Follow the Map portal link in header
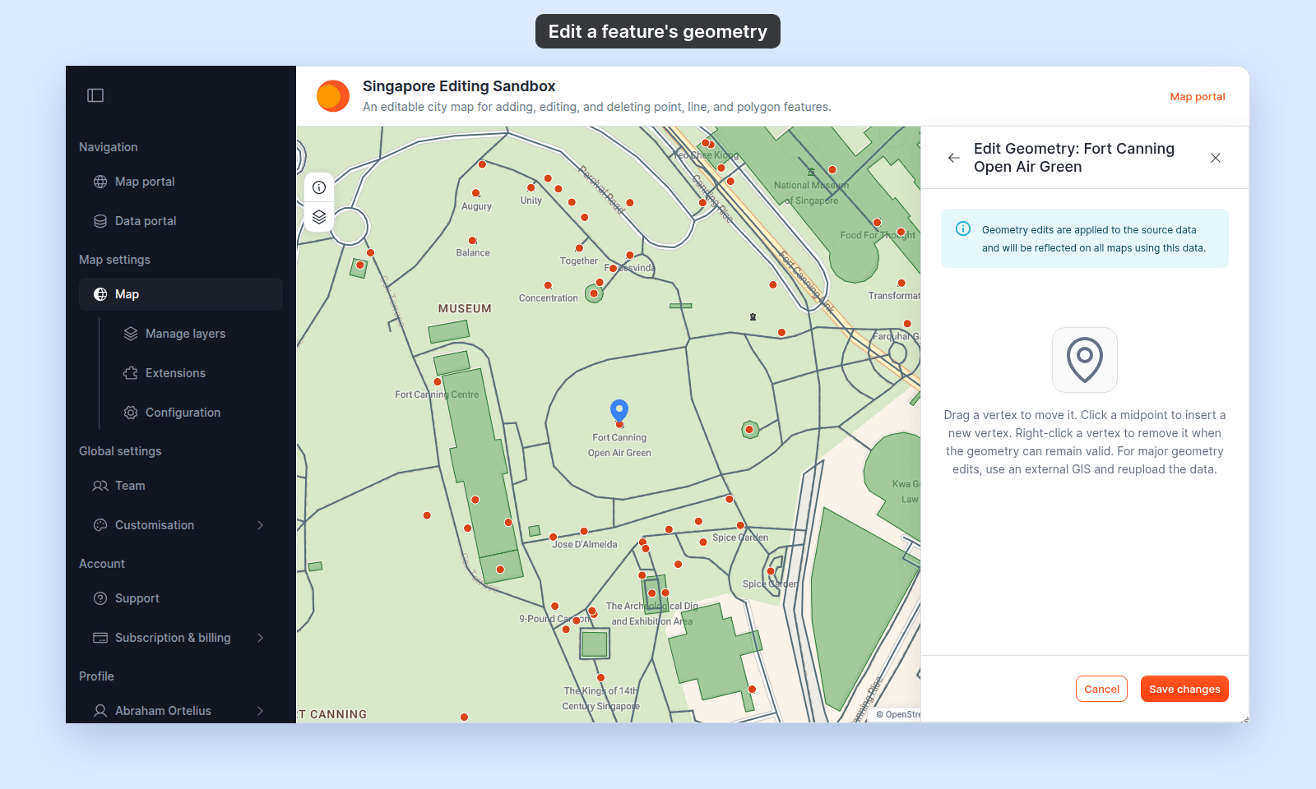This screenshot has height=789, width=1316. click(x=1198, y=96)
